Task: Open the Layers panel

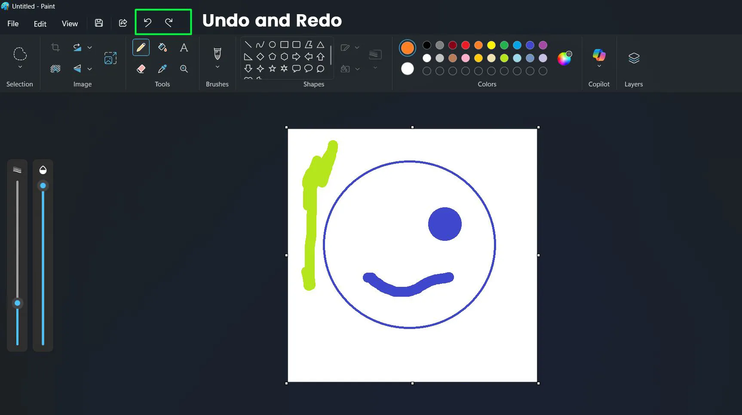Action: coord(634,58)
